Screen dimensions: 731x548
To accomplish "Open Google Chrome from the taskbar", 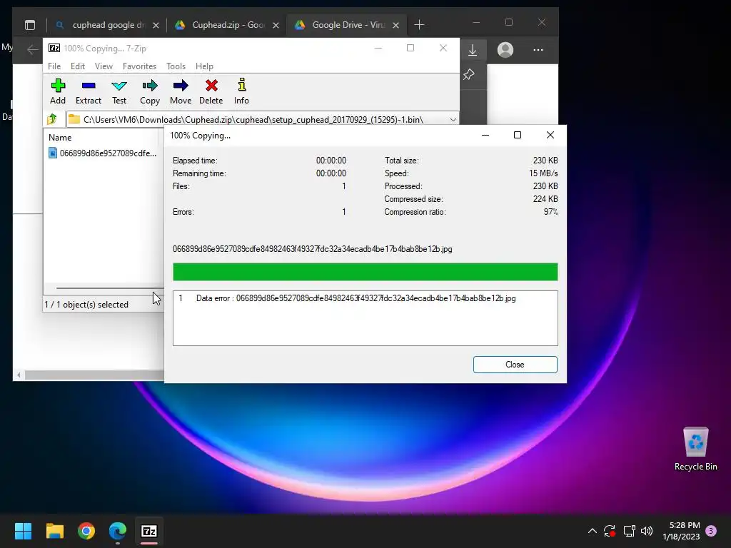I will pyautogui.click(x=86, y=531).
